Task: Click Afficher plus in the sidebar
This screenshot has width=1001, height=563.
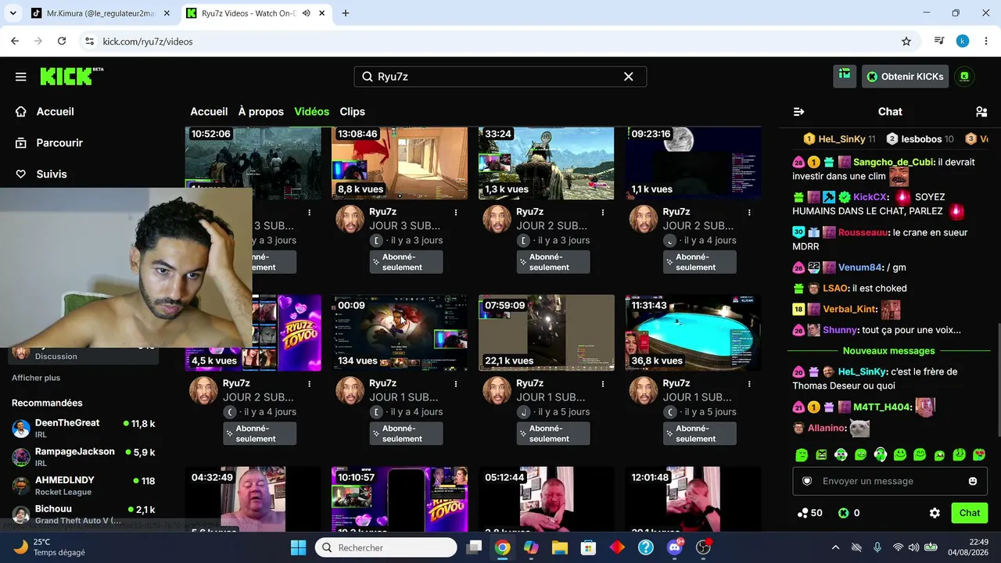Action: [36, 378]
